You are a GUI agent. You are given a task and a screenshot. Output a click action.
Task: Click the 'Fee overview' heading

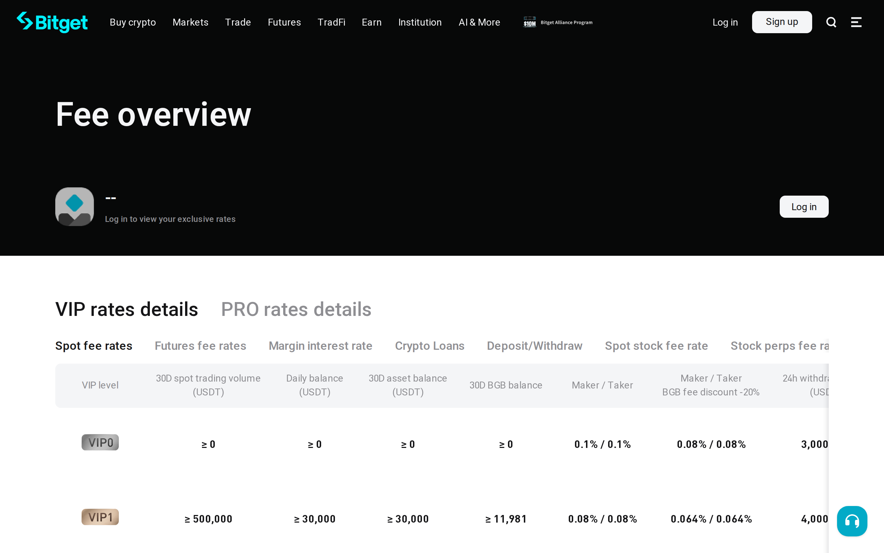[153, 114]
